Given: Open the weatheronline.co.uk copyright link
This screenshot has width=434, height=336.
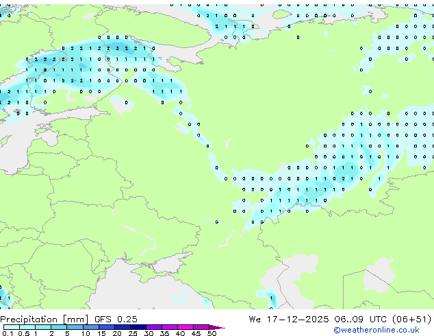Looking at the screenshot, I should point(376,330).
